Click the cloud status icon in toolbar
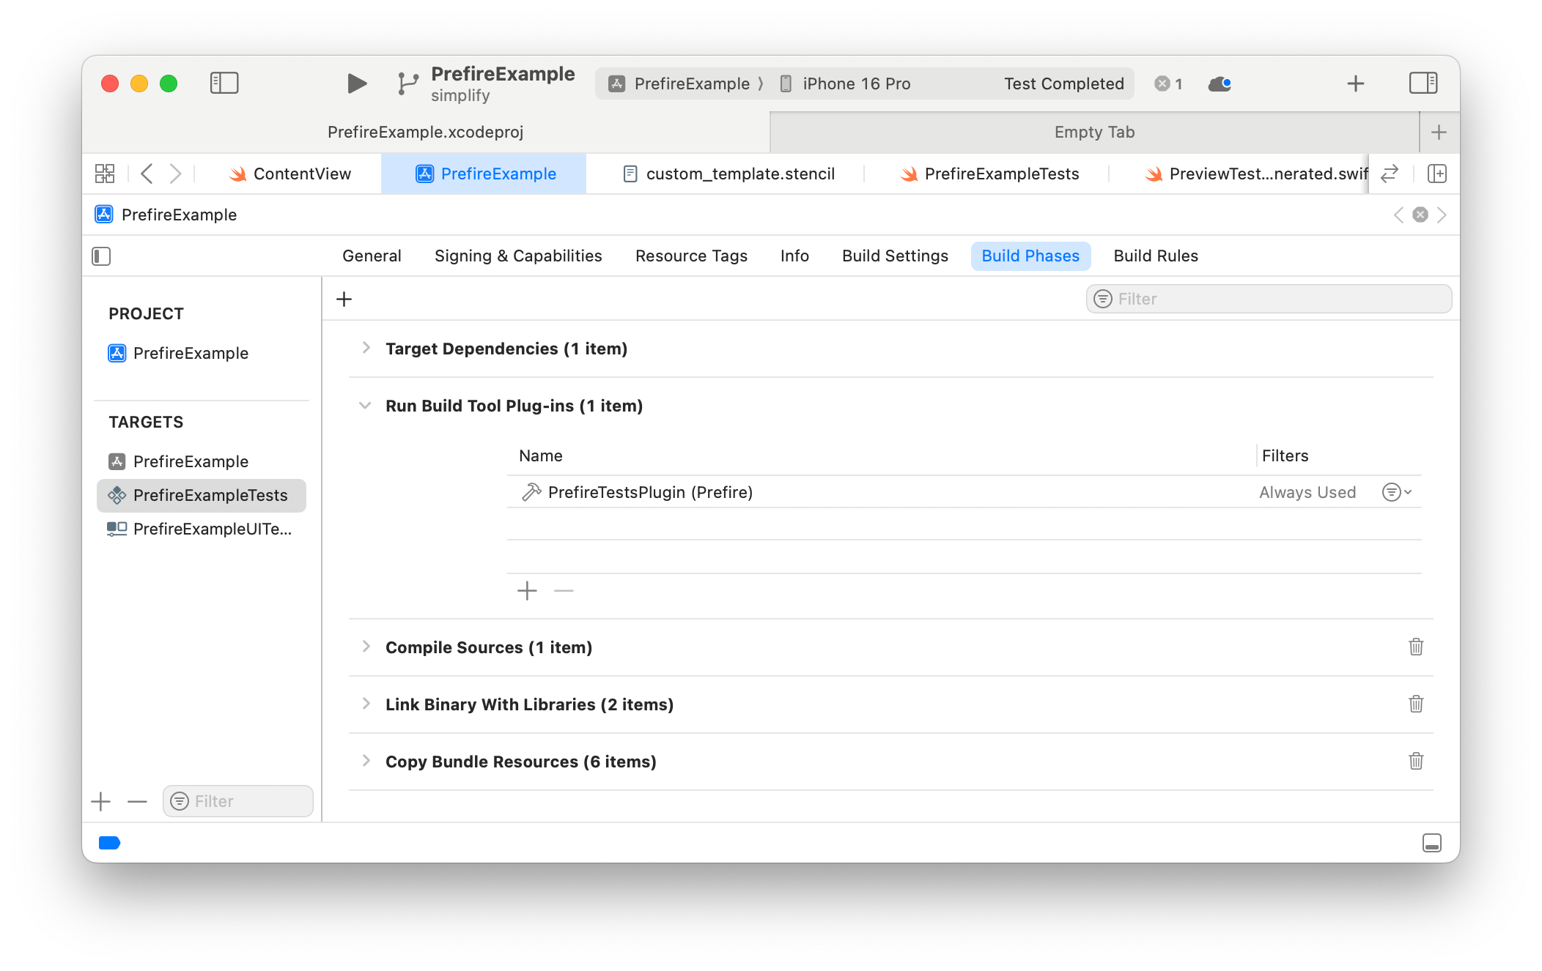1542x971 pixels. (x=1219, y=83)
